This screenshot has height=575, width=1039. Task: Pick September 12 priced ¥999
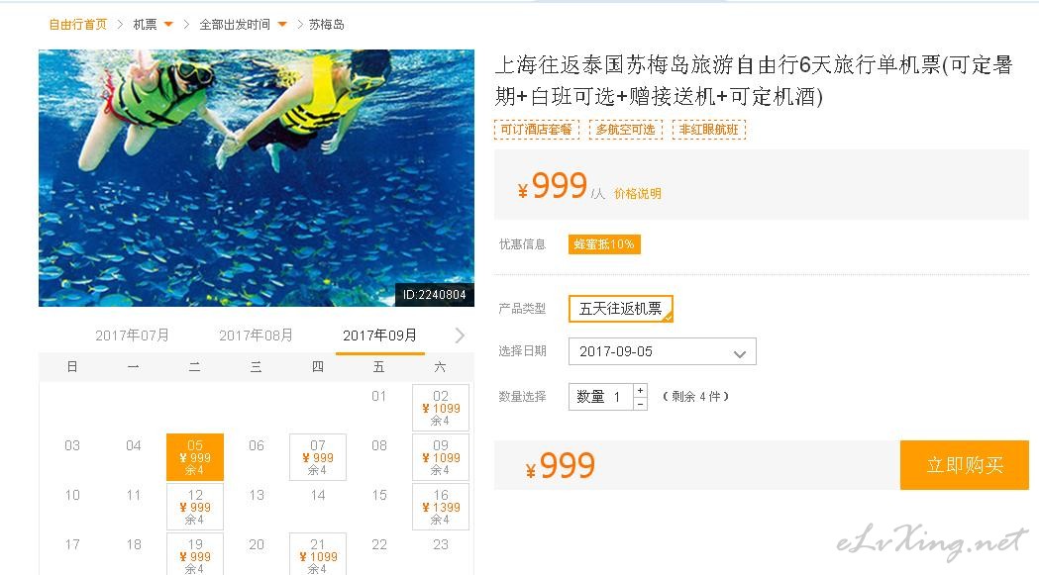(x=195, y=507)
